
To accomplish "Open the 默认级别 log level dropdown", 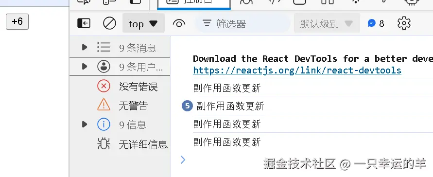I will [x=327, y=23].
